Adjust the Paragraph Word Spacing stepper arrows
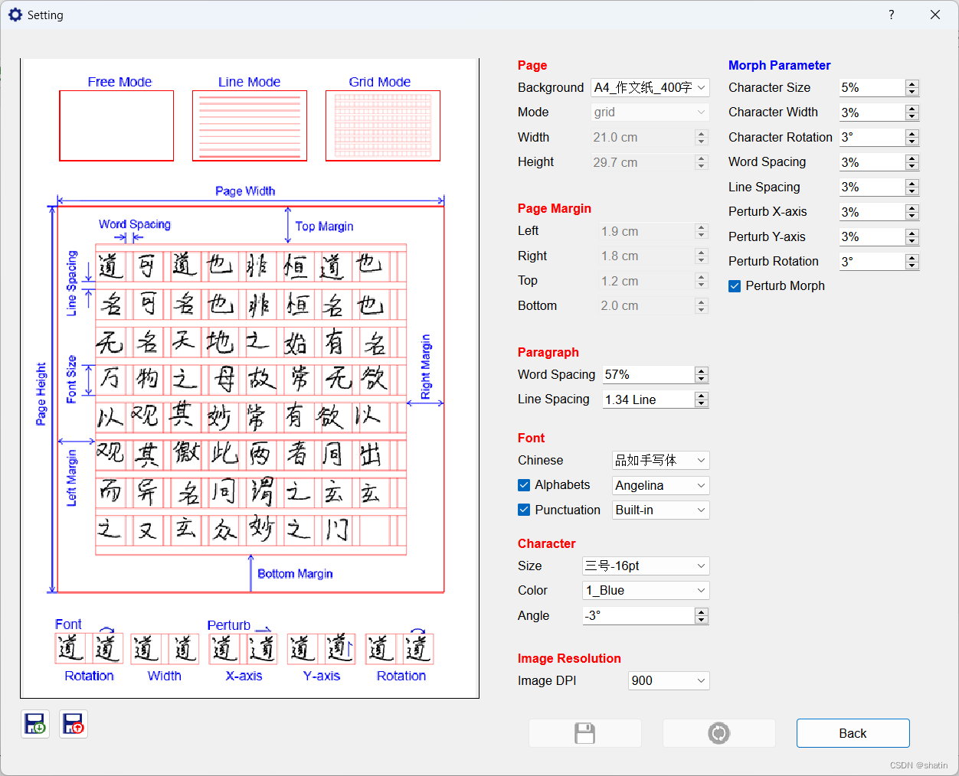The height and width of the screenshot is (776, 959). coord(702,374)
